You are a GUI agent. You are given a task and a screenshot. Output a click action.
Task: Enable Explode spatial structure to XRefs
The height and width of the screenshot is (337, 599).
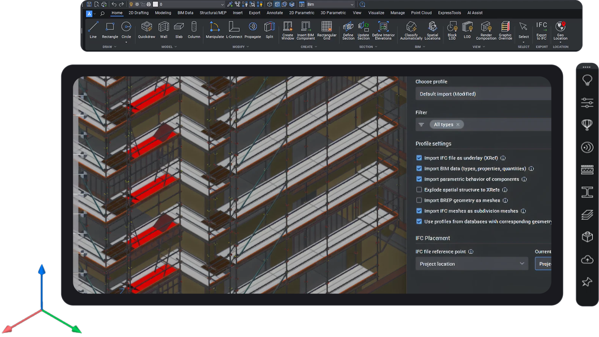tap(419, 190)
